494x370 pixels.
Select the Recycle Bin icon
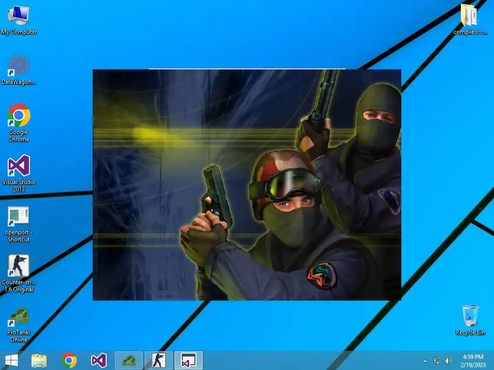click(470, 320)
